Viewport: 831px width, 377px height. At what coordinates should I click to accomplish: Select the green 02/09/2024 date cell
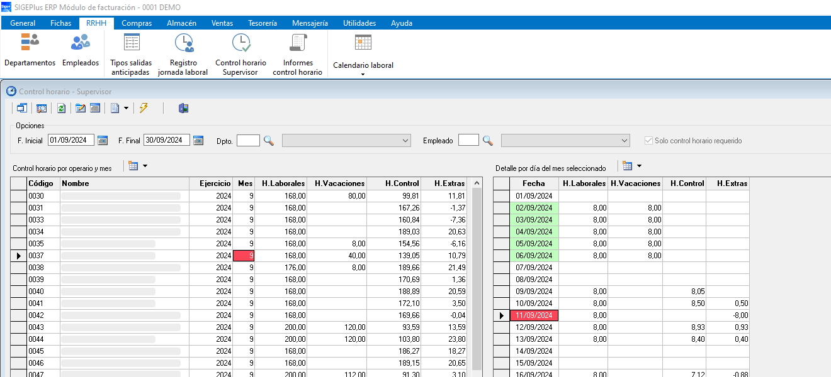(534, 208)
